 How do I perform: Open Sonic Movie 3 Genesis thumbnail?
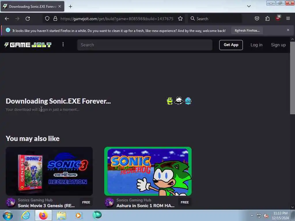click(49, 171)
